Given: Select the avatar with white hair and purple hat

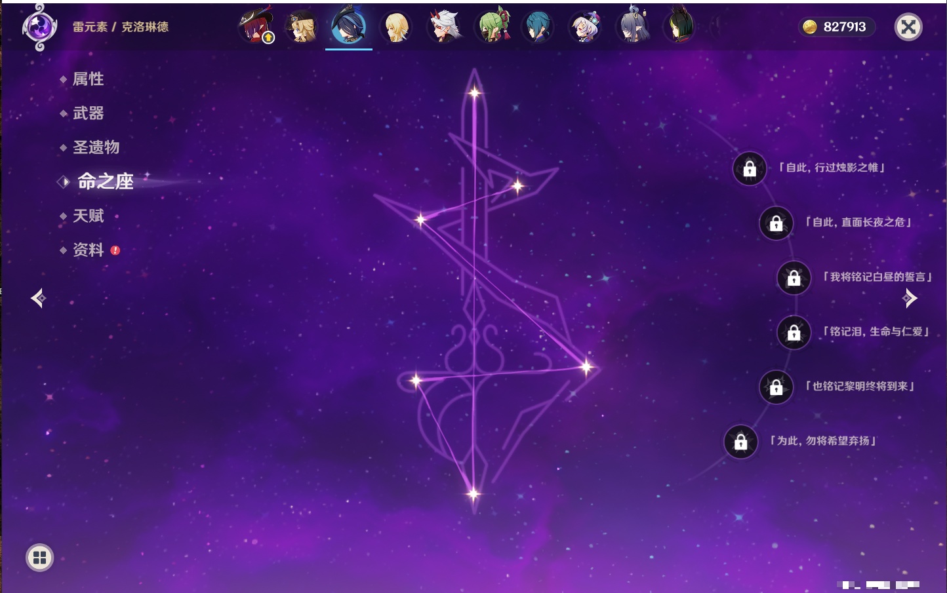Looking at the screenshot, I should coord(585,27).
